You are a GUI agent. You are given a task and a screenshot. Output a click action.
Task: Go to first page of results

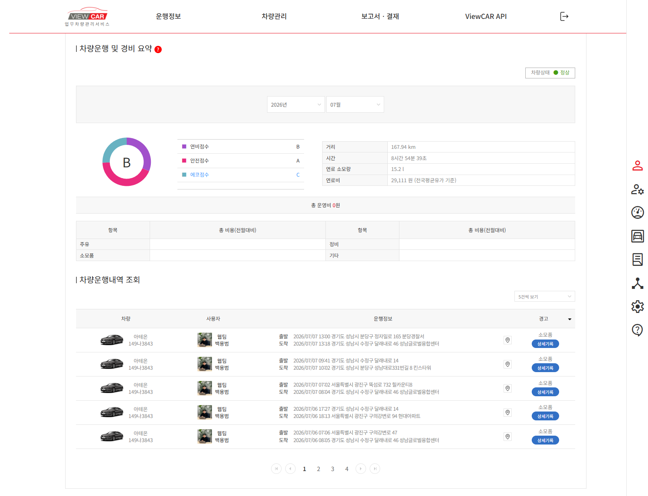pyautogui.click(x=276, y=469)
